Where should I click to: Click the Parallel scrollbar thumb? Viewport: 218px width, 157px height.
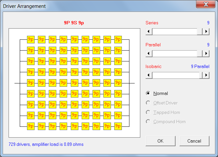tap(200, 54)
